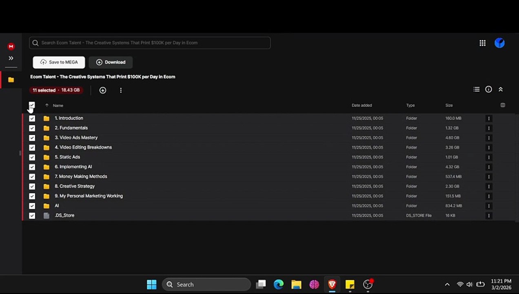Click the 11 selected badge

tap(56, 90)
